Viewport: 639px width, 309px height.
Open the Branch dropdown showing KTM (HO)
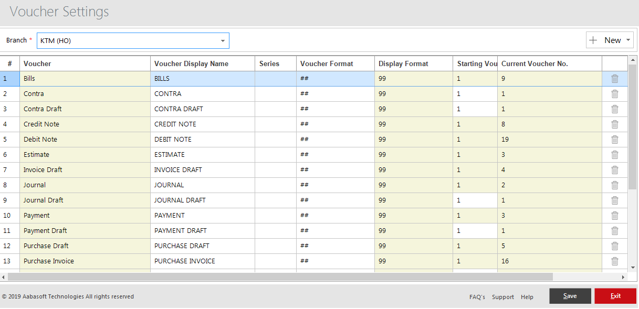point(223,40)
